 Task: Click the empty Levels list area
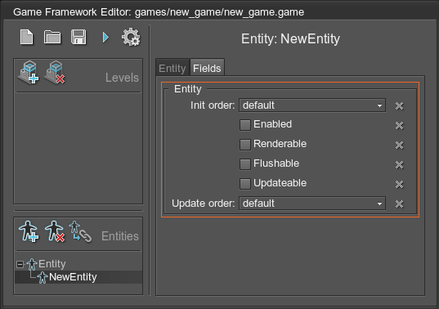pos(78,148)
